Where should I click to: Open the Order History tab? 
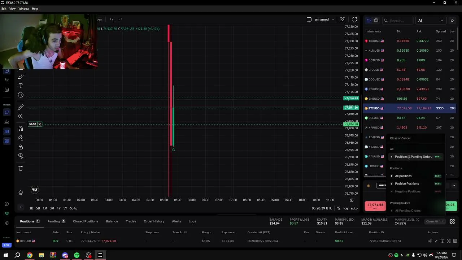tap(154, 221)
